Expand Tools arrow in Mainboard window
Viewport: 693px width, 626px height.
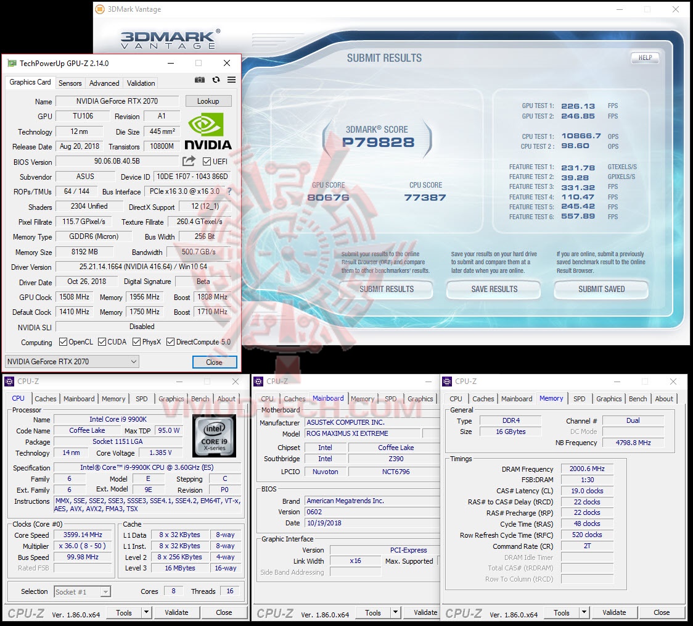[x=396, y=612]
